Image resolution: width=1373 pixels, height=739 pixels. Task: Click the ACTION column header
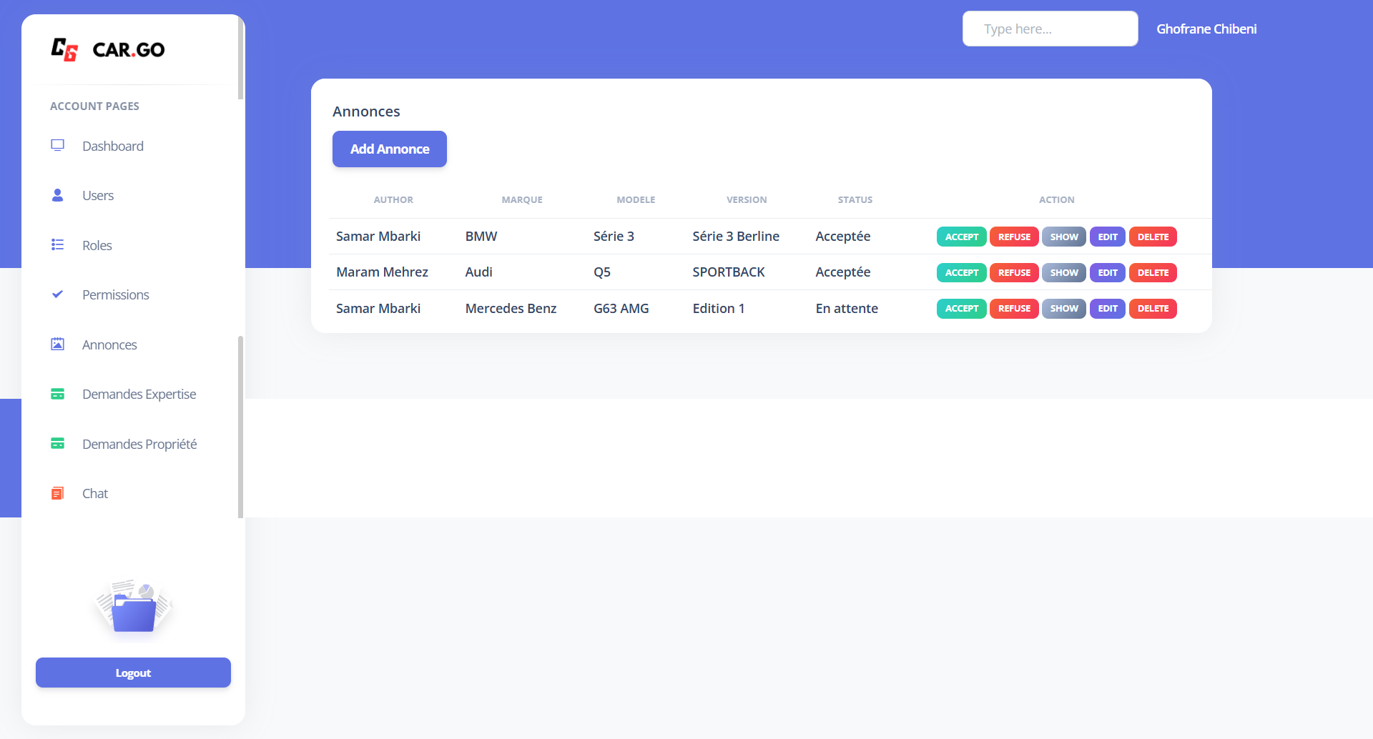1057,199
